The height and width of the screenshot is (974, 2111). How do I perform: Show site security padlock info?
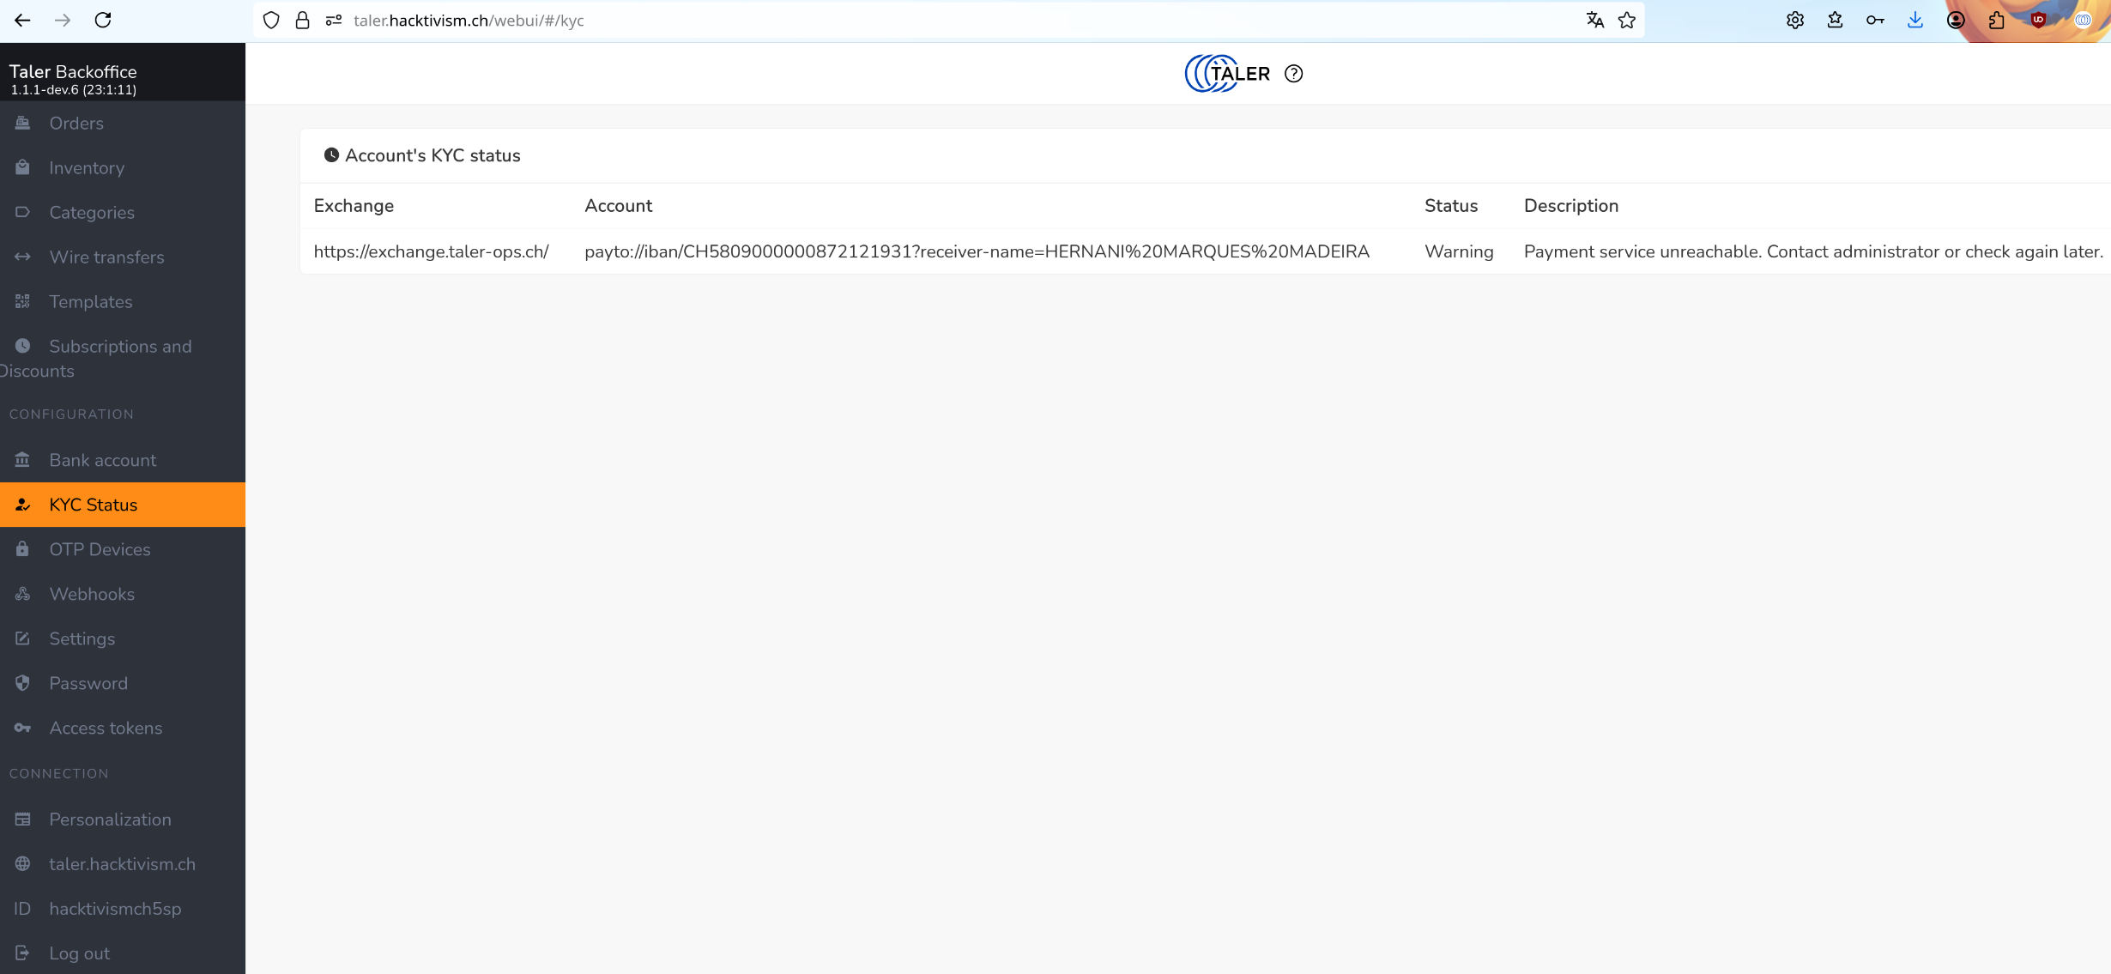click(x=302, y=21)
